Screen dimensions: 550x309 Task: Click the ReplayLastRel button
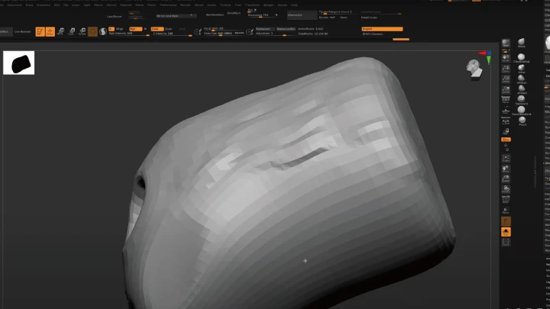pos(286,29)
